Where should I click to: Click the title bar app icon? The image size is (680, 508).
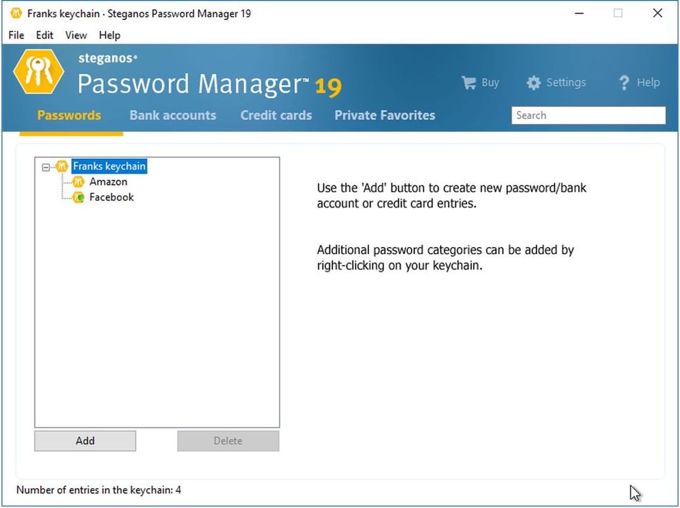point(16,13)
